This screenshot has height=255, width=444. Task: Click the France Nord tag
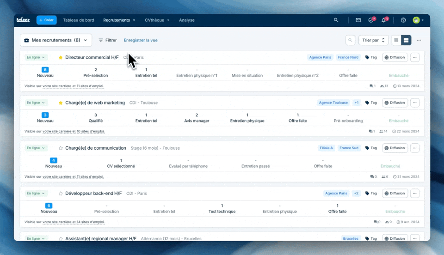[x=348, y=57]
